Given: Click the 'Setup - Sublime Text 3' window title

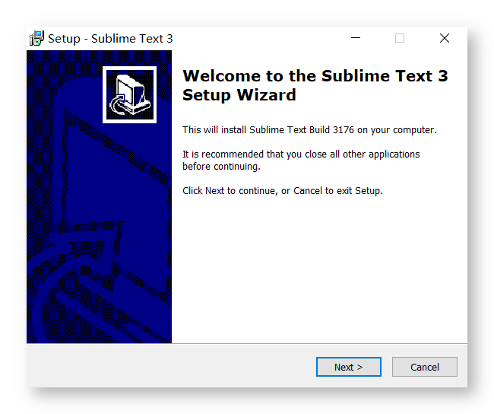Looking at the screenshot, I should [x=110, y=39].
